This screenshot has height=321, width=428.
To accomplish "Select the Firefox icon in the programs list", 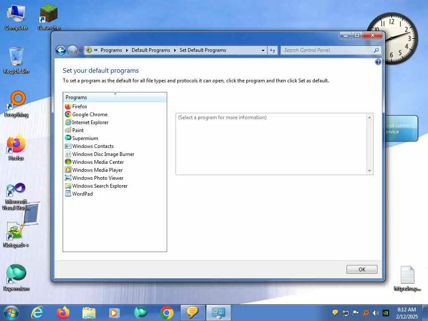I will point(68,107).
